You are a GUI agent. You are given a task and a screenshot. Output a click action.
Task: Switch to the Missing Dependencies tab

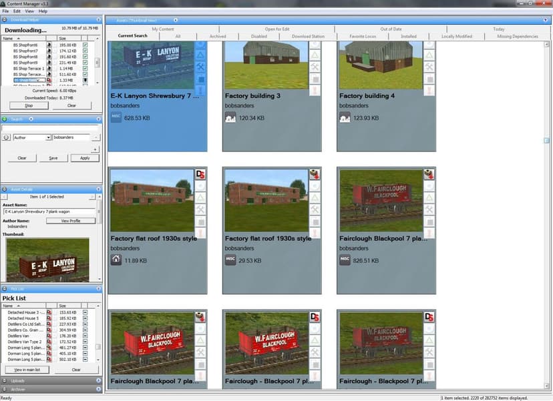pyautogui.click(x=518, y=36)
